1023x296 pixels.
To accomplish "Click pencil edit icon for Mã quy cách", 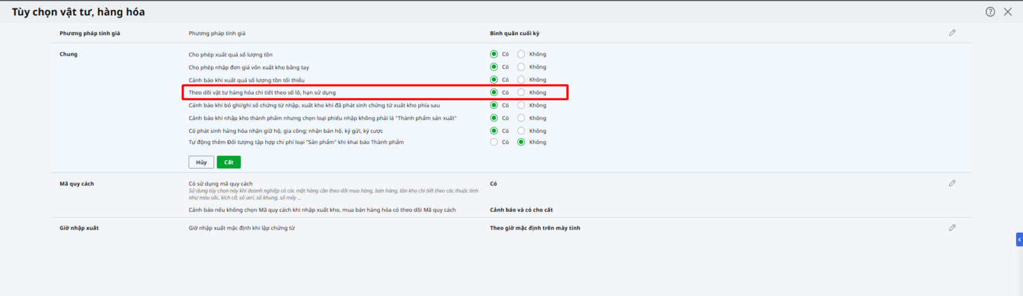I will point(952,183).
